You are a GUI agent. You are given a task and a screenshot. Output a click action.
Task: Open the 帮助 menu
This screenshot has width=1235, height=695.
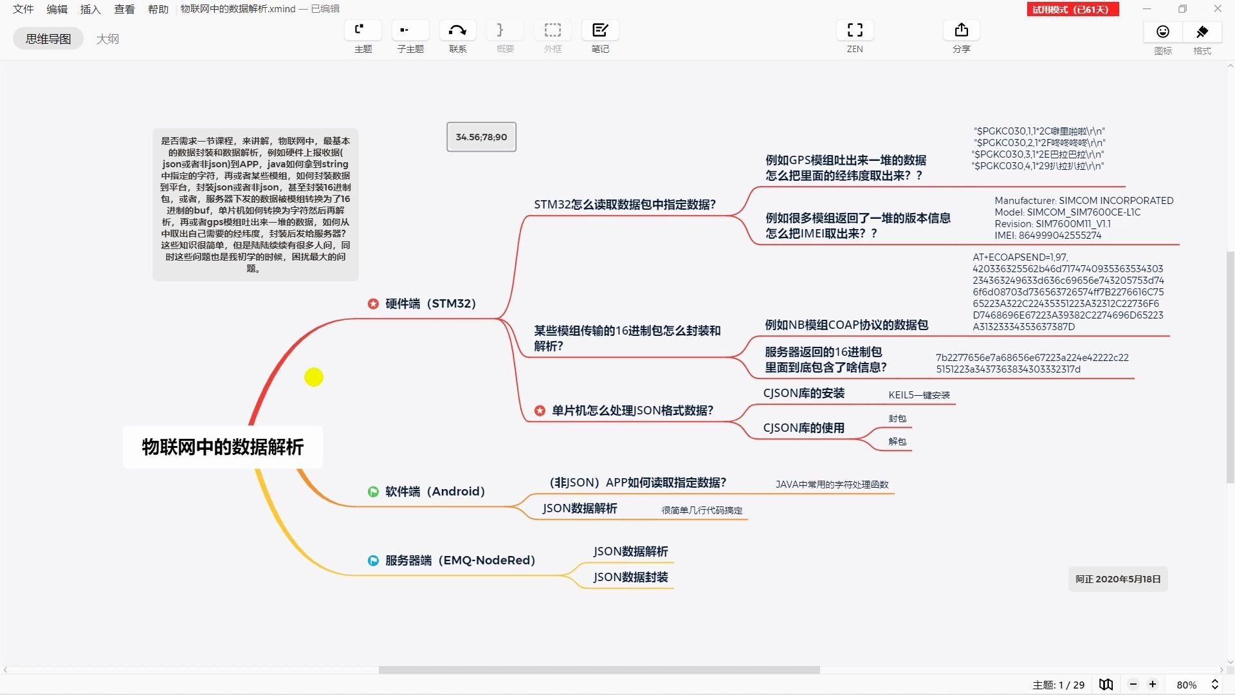[158, 9]
